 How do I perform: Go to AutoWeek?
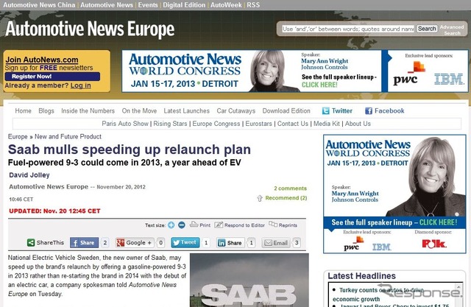tap(226, 5)
